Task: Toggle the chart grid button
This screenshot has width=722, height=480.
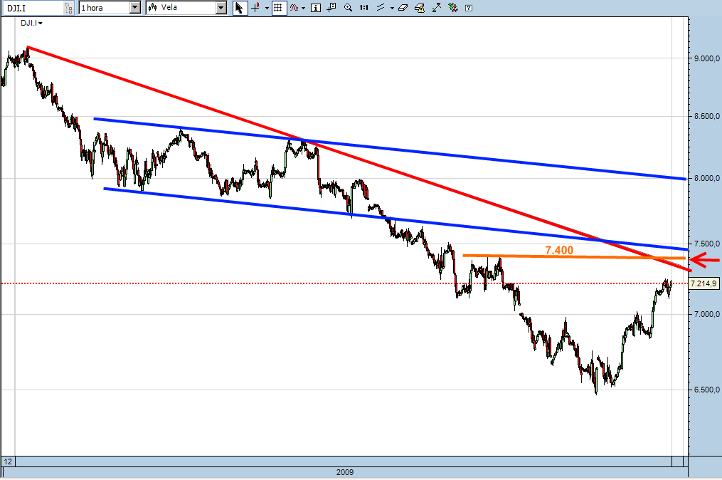Action: (278, 8)
